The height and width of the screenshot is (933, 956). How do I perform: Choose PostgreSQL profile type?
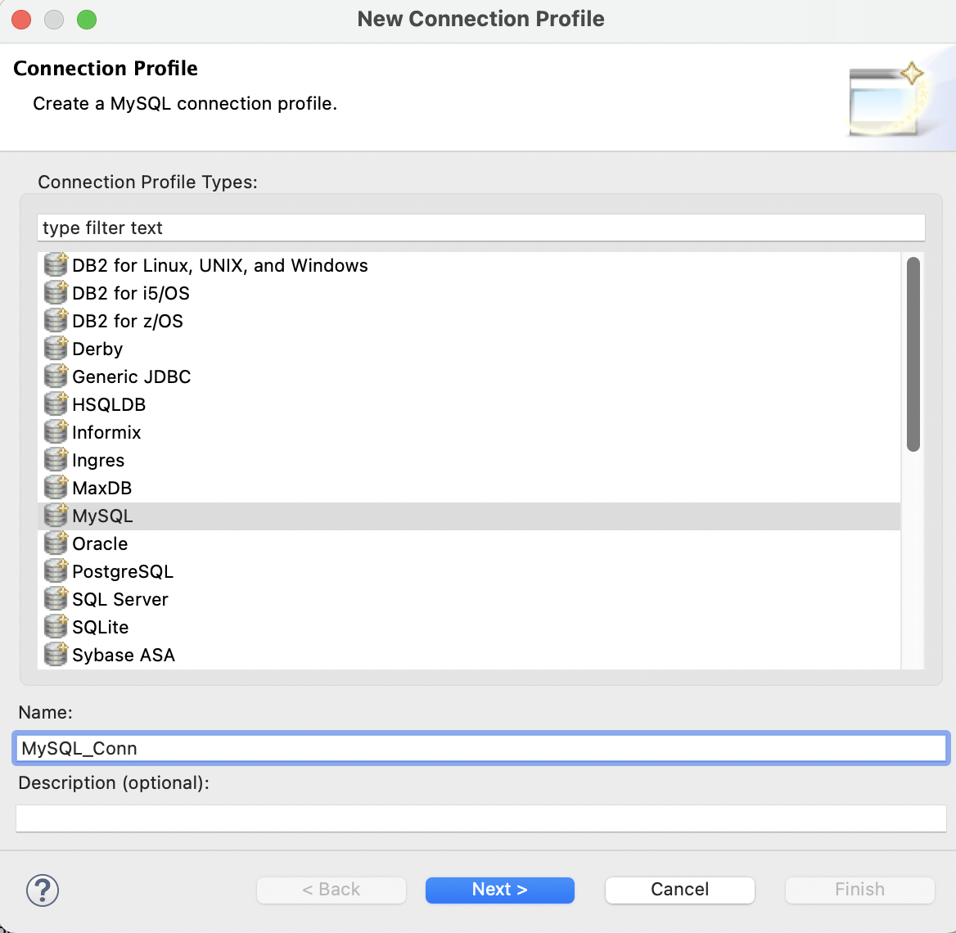click(x=468, y=571)
